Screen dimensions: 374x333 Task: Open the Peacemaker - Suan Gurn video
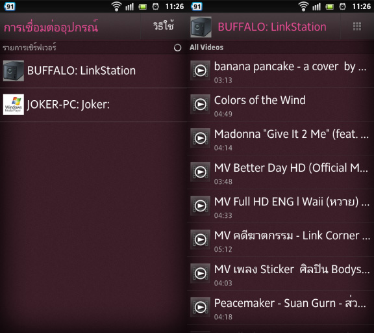tap(280, 308)
